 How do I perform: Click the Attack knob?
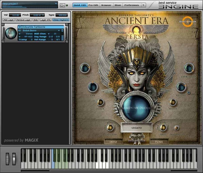coord(100,102)
